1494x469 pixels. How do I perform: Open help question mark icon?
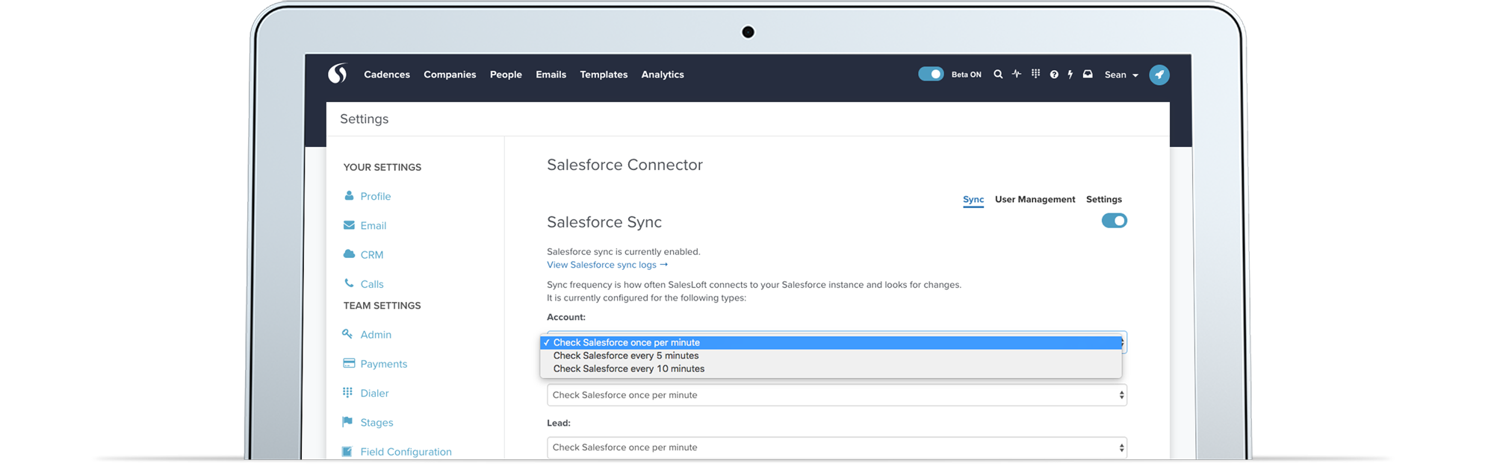pos(1053,75)
